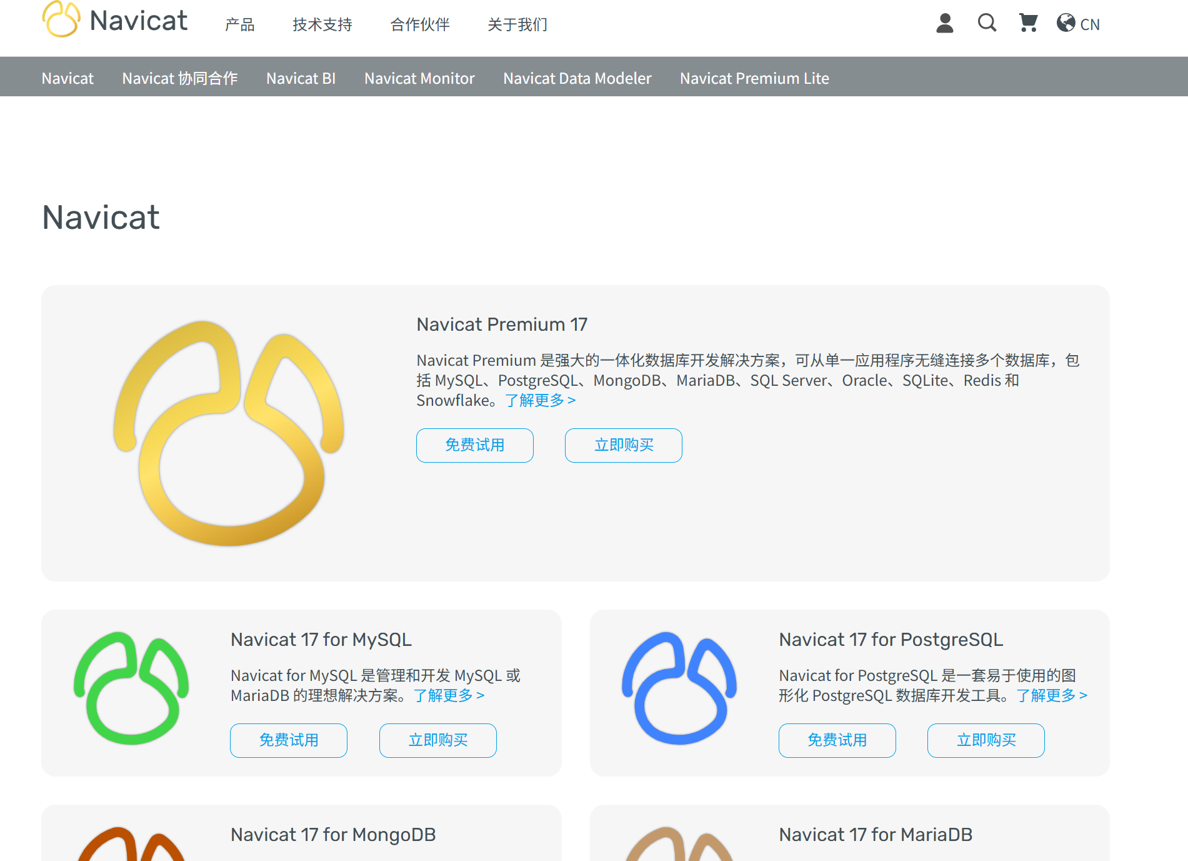Screen dimensions: 1188x861
Task: Click 免费试用 for Navicat for PostgreSQL
Action: point(837,740)
